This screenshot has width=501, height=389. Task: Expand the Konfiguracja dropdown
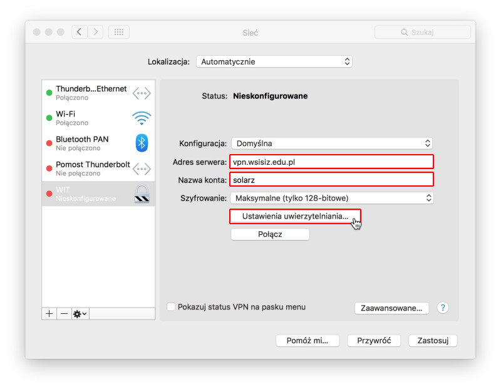click(x=332, y=143)
